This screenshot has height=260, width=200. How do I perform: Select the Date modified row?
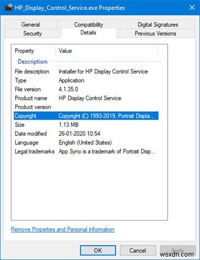(x=86, y=134)
